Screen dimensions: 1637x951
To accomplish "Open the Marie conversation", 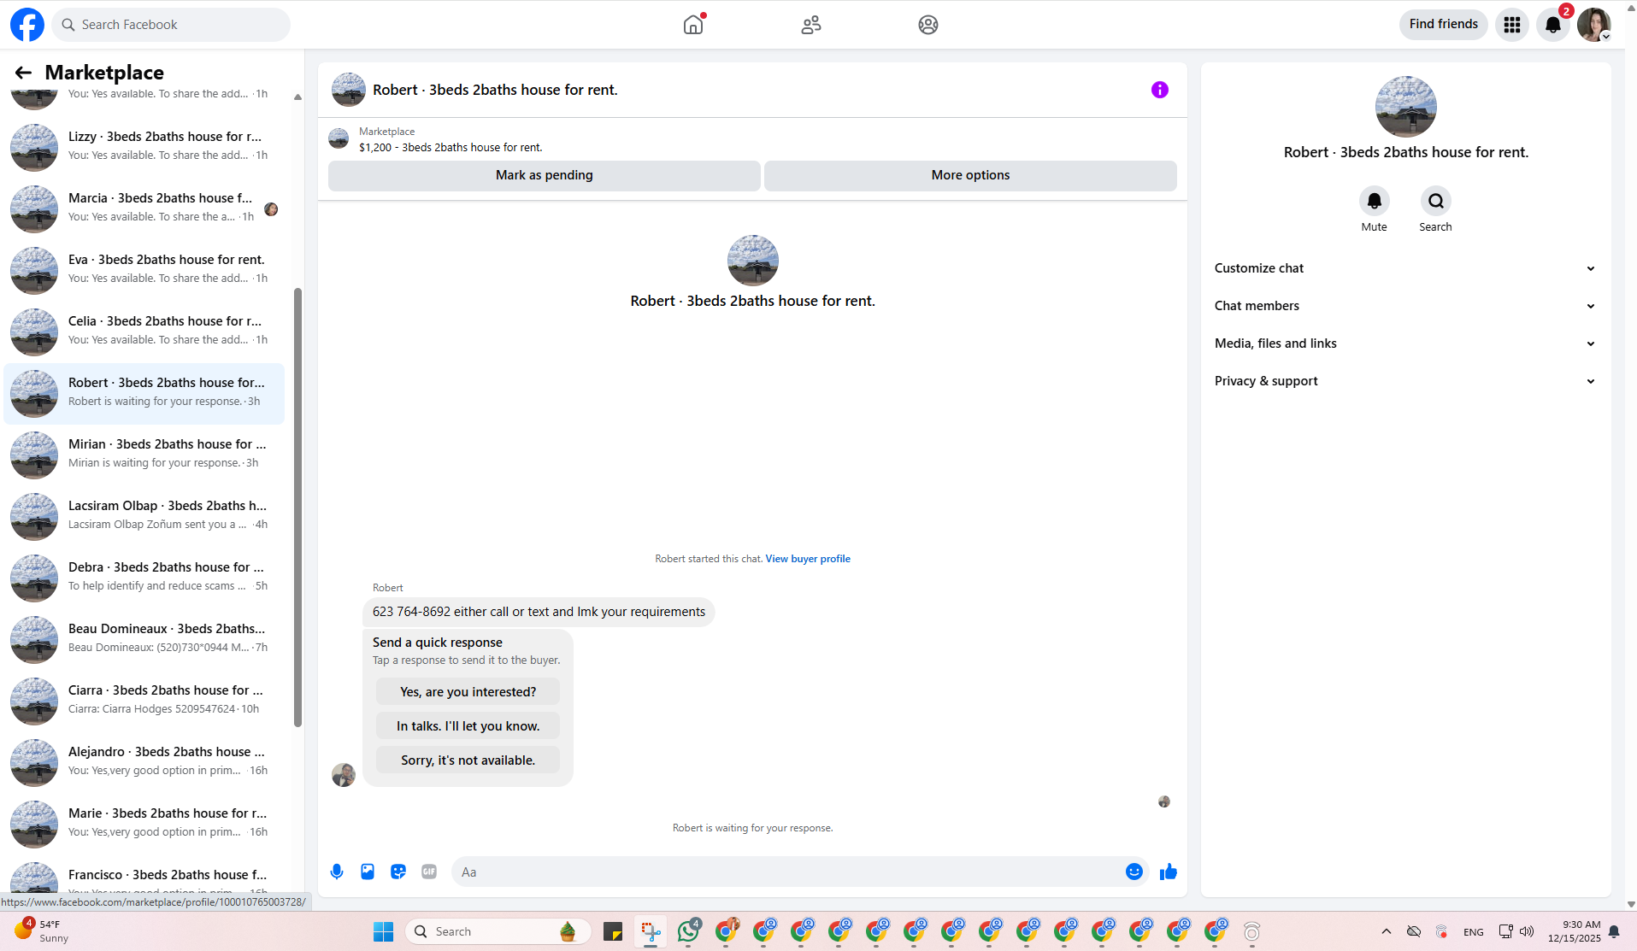I will pos(144,823).
